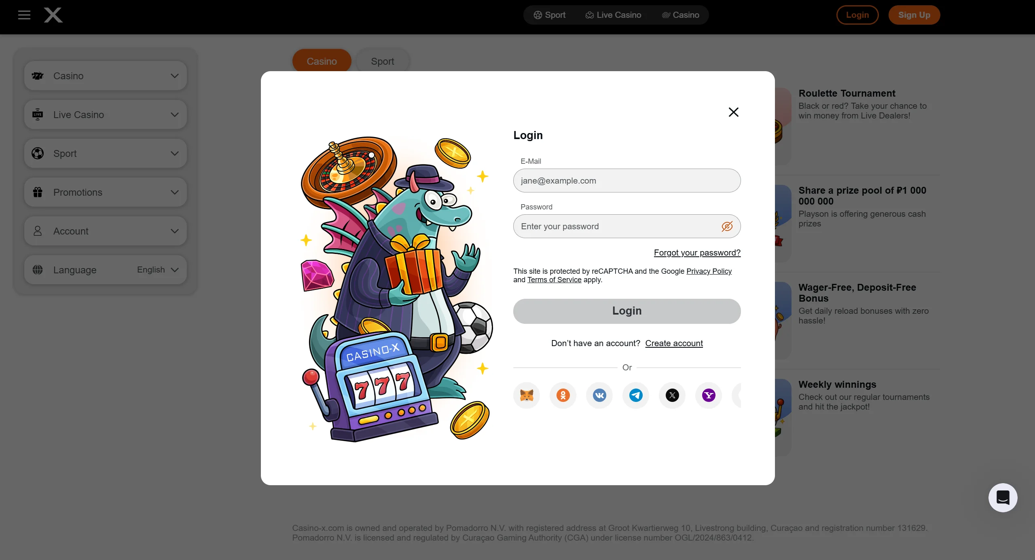Open the hamburger menu in the header
This screenshot has width=1035, height=560.
(x=24, y=15)
